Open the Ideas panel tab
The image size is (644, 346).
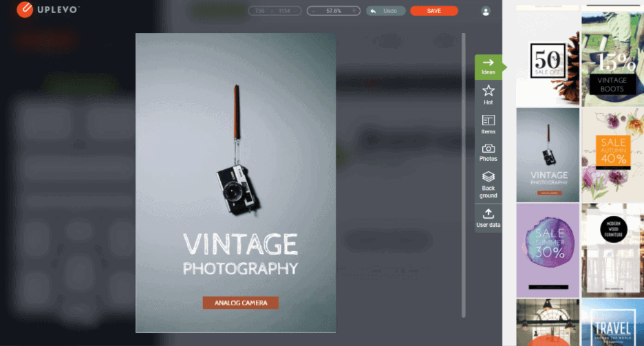(489, 67)
